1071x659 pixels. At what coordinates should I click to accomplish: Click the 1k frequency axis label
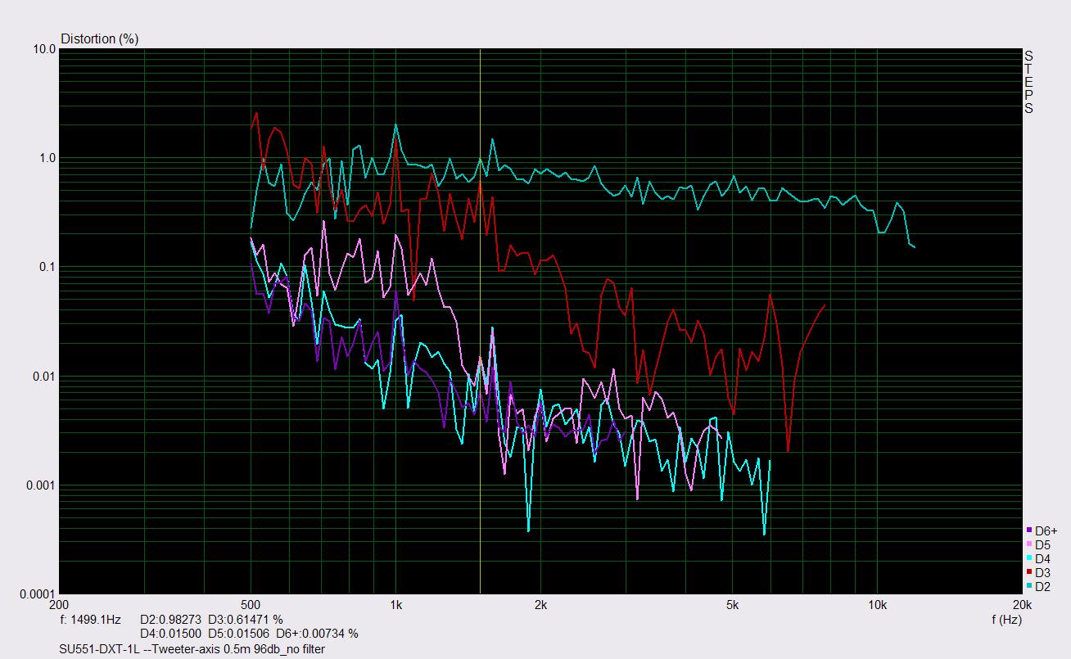(x=395, y=606)
